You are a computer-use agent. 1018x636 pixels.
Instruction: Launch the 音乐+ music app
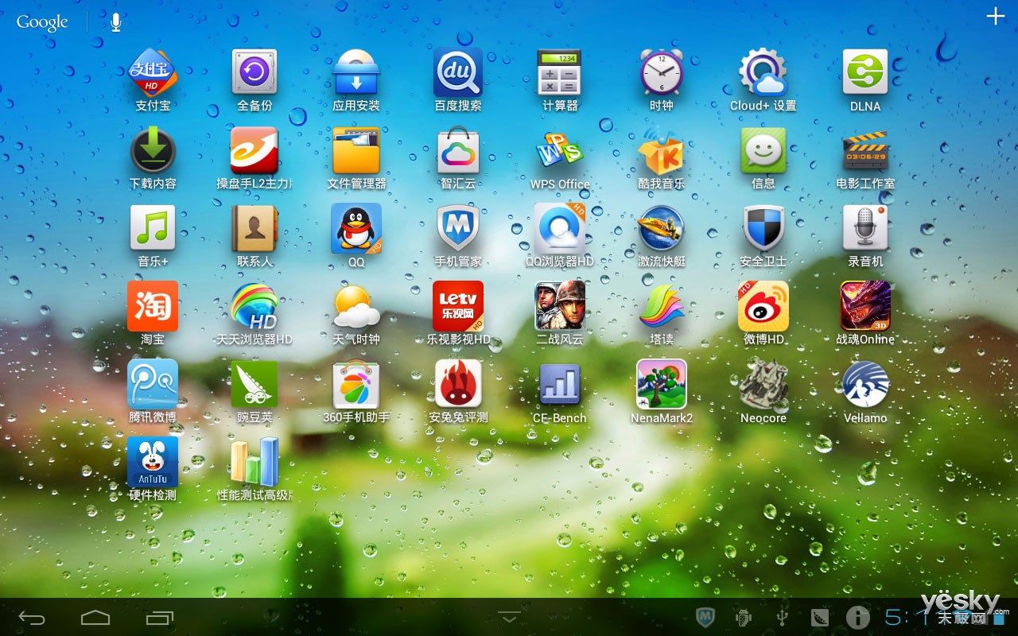[x=153, y=228]
